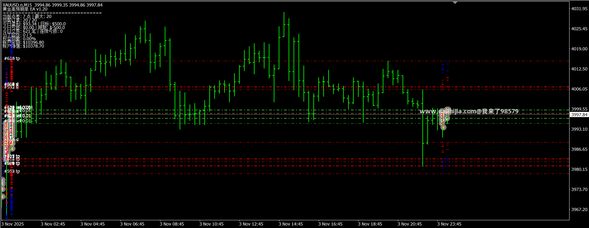This screenshot has width=589, height=228.
Task: Click the '今日亏损: $0.00' loss line
Action: click(x=19, y=27)
